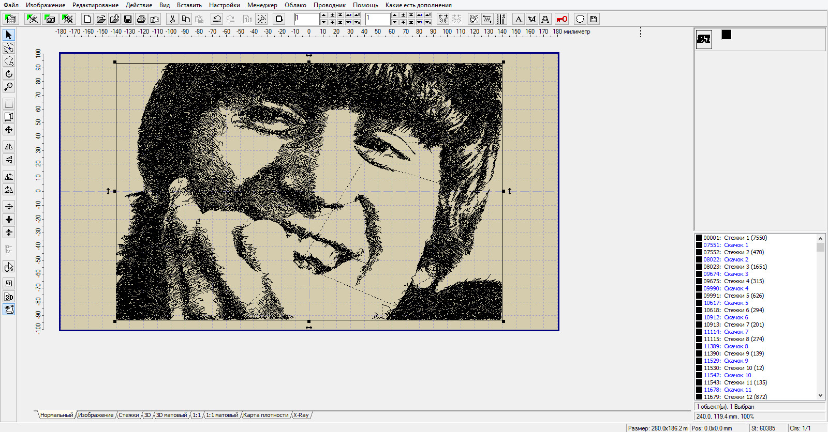Open a file with the folder icon
This screenshot has width=828, height=432.
click(101, 19)
